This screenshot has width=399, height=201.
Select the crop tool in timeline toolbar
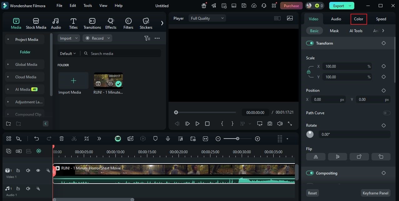tap(87, 139)
